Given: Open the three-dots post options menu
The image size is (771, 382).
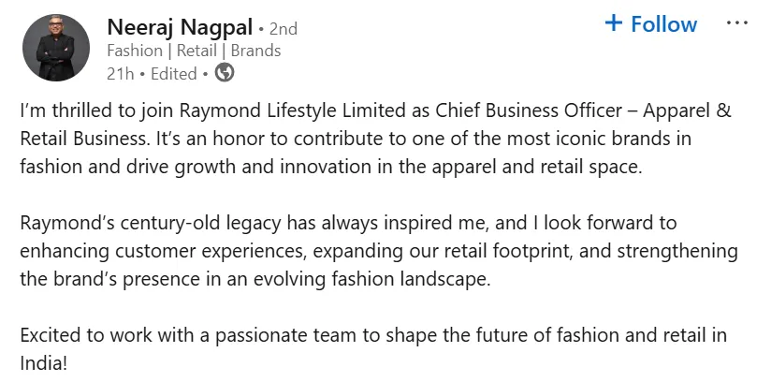Looking at the screenshot, I should [736, 23].
